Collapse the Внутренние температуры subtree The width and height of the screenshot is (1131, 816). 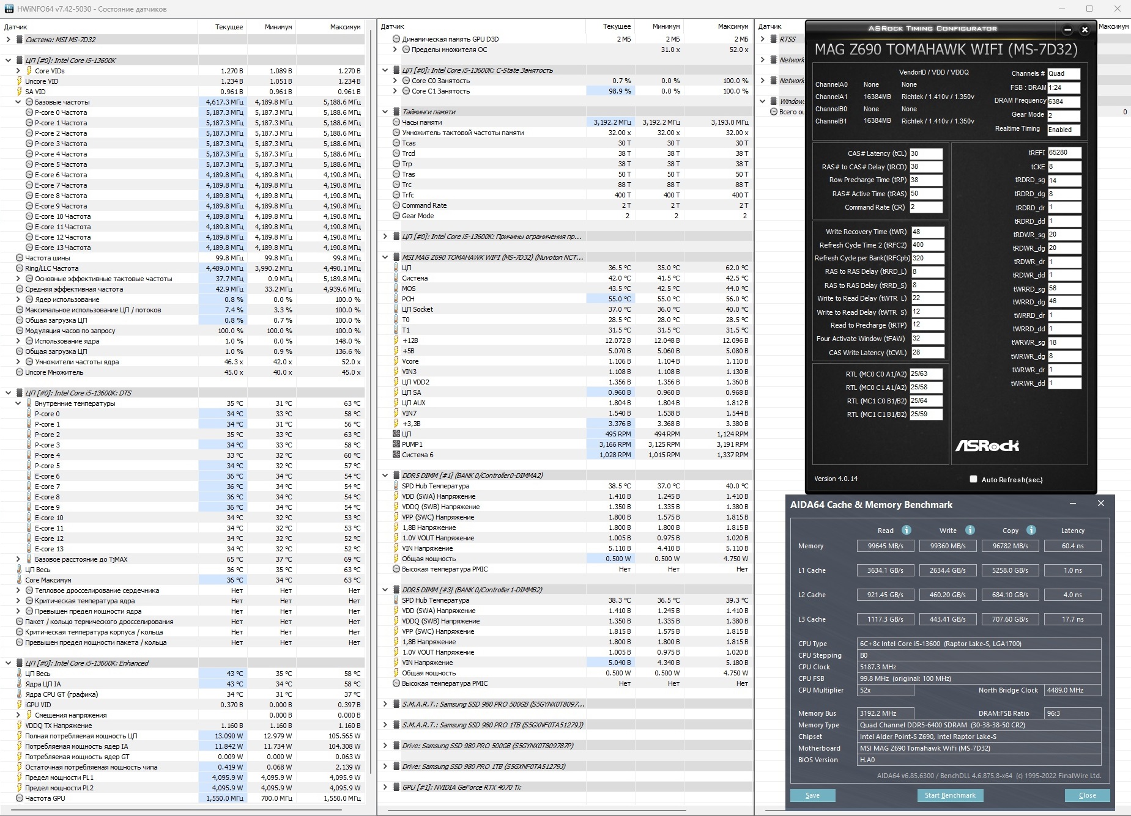[x=18, y=403]
